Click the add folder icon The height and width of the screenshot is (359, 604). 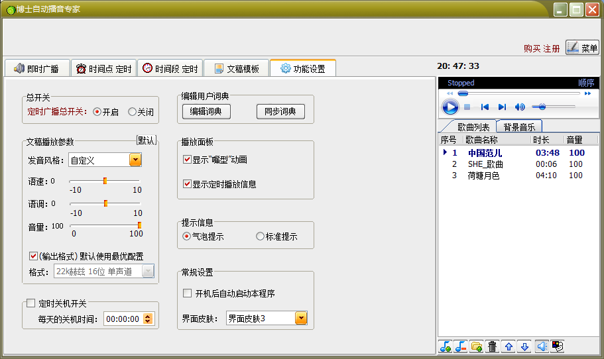click(477, 346)
